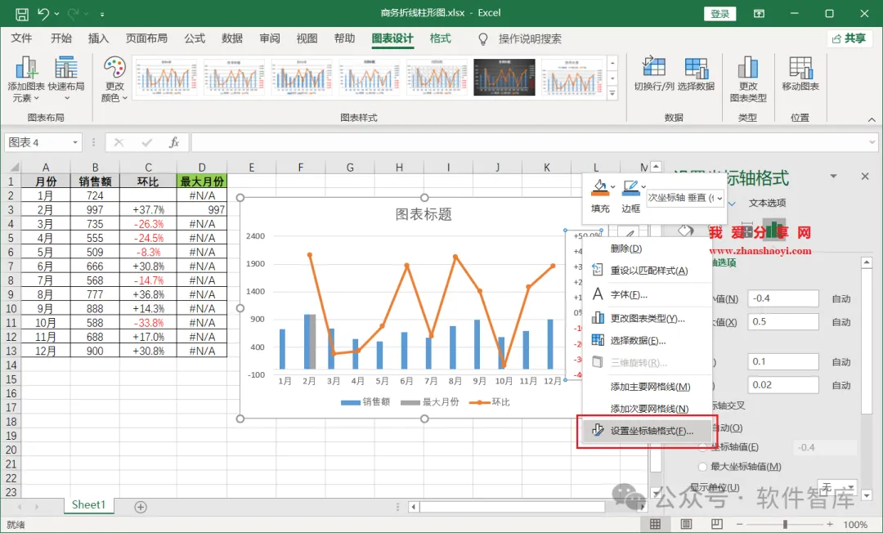Click the chart styles brush button
This screenshot has height=533, width=883.
click(x=627, y=234)
